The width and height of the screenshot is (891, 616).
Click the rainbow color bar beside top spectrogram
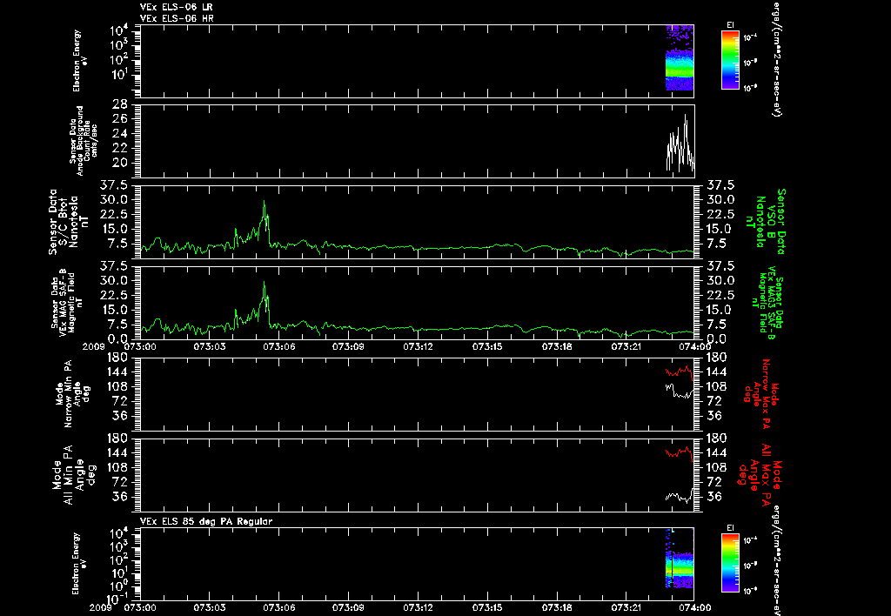(x=730, y=60)
